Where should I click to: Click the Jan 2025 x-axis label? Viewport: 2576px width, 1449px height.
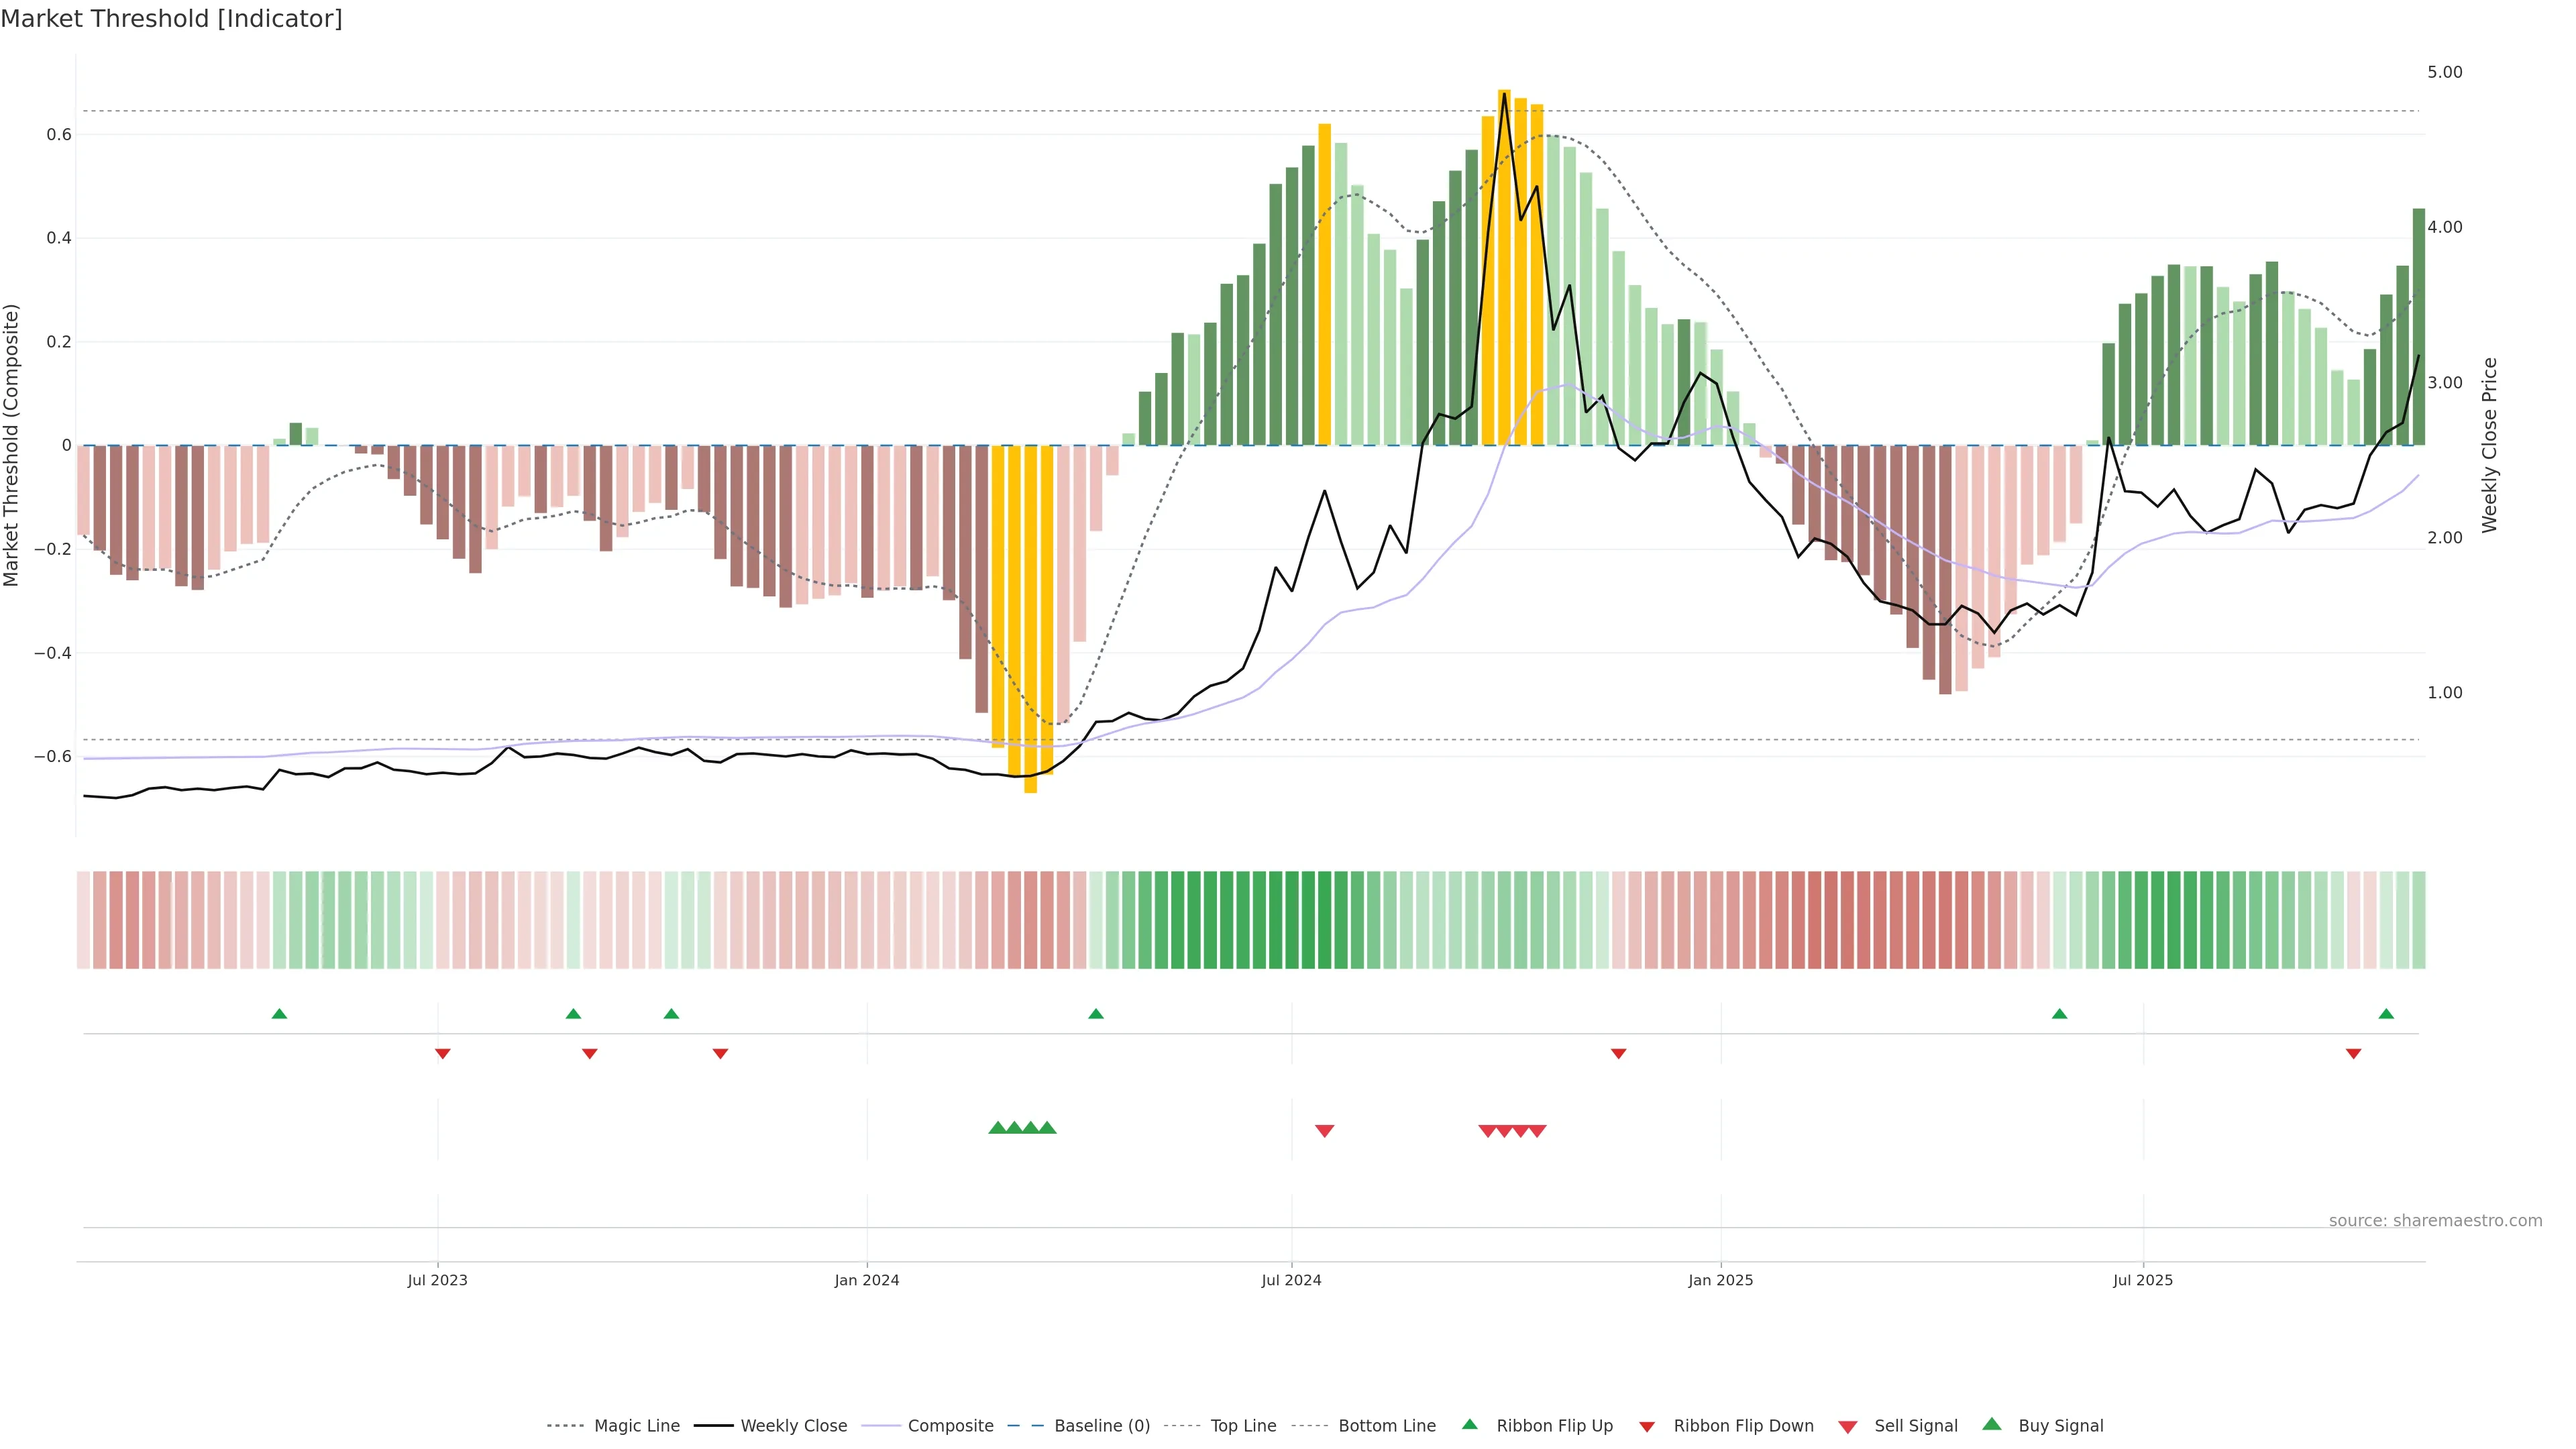[1720, 1280]
